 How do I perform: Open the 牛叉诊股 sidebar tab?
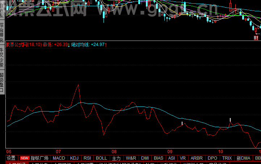click(x=2, y=58)
